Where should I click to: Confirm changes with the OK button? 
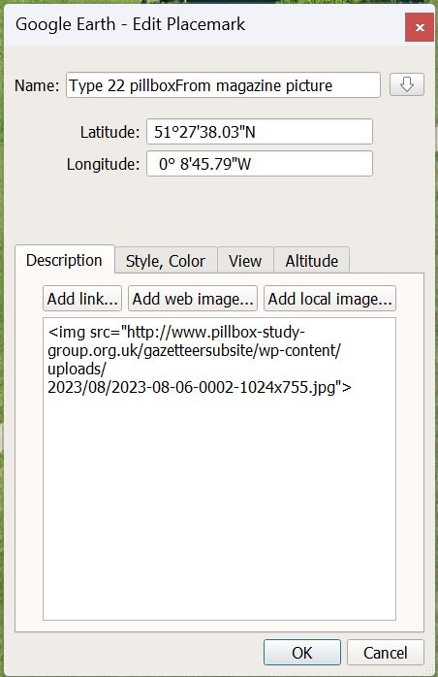pyautogui.click(x=302, y=653)
